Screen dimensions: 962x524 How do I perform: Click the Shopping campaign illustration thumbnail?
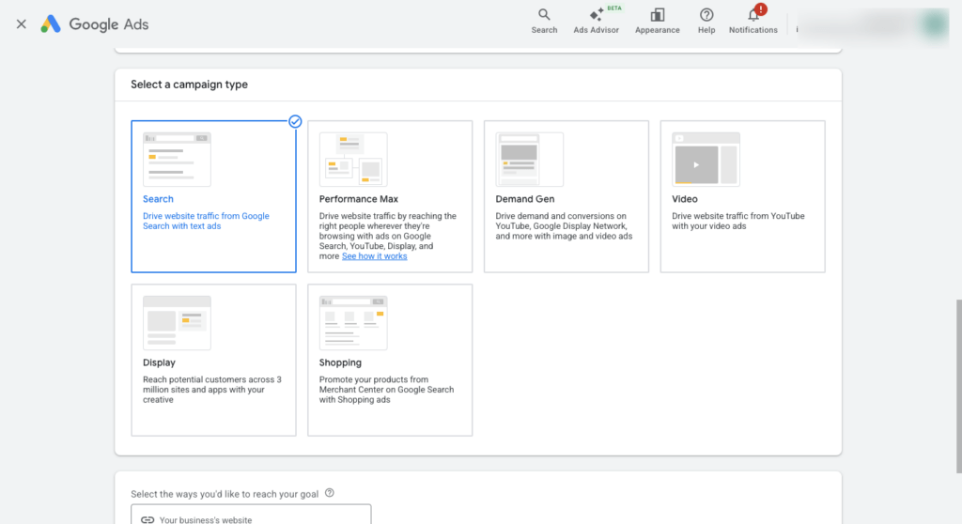point(353,323)
